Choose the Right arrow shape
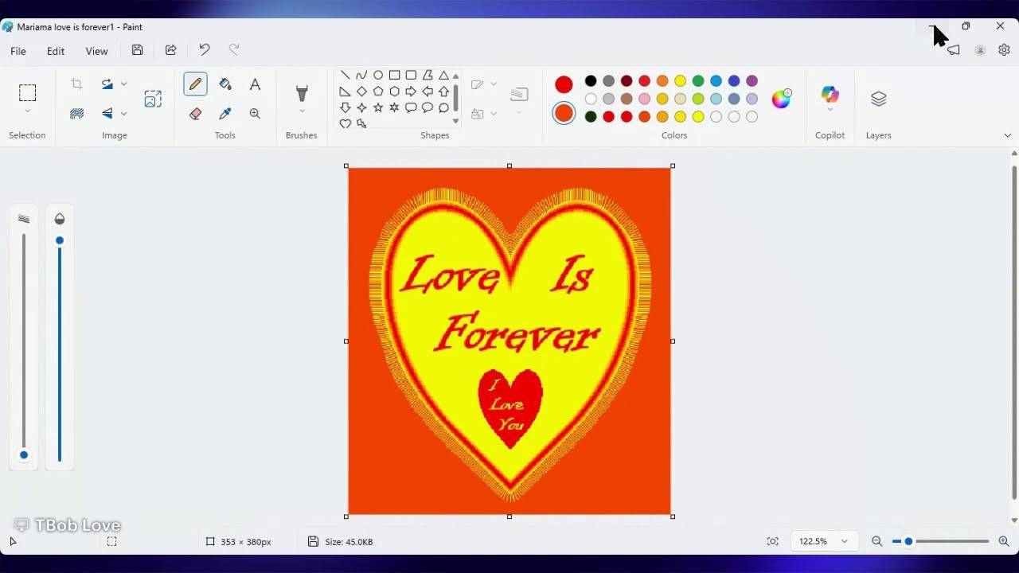Image resolution: width=1019 pixels, height=573 pixels. [411, 92]
